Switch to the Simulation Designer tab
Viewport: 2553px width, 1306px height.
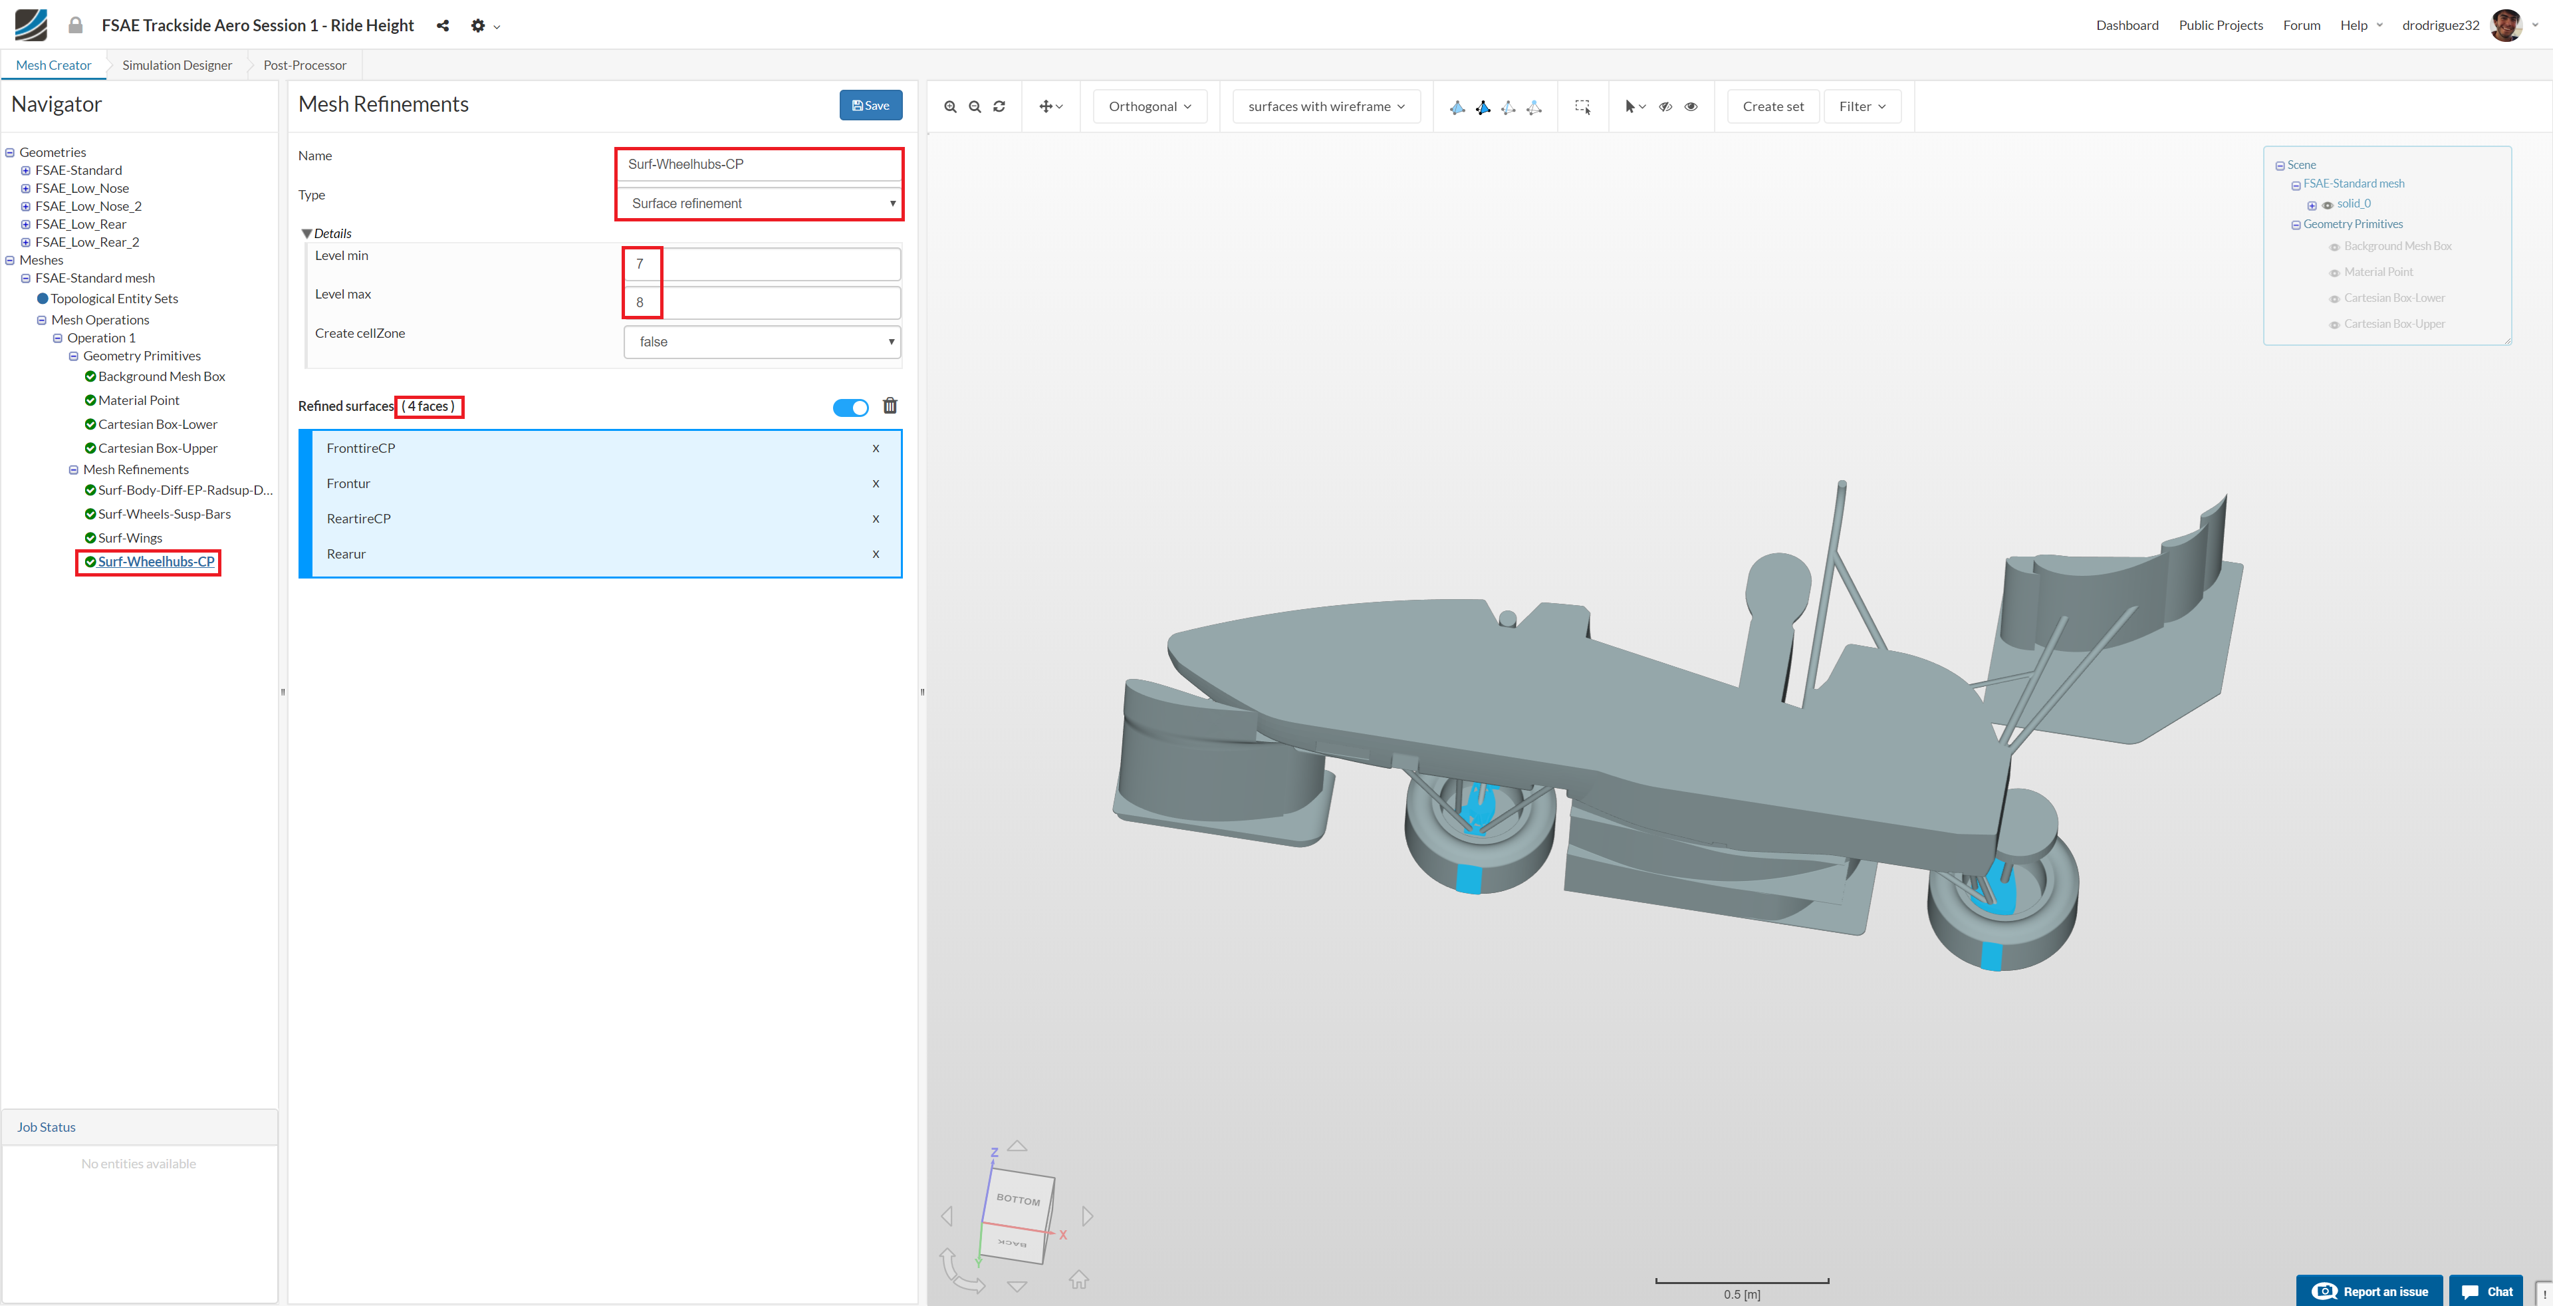(x=176, y=65)
